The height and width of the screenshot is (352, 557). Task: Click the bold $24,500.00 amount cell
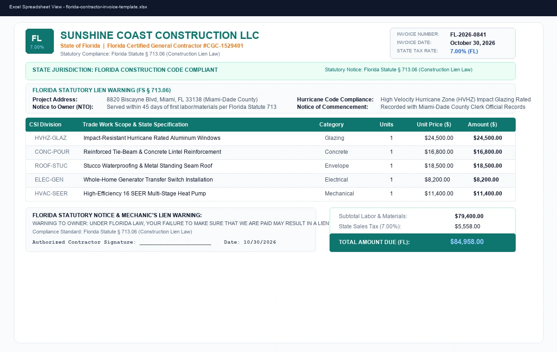click(x=488, y=138)
